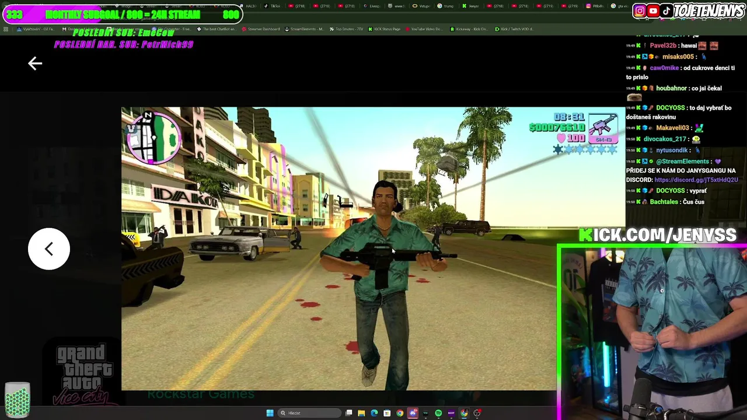Screen dimensions: 747x420
Task: Open the YouTube Video Do... bookmark
Action: 423,29
